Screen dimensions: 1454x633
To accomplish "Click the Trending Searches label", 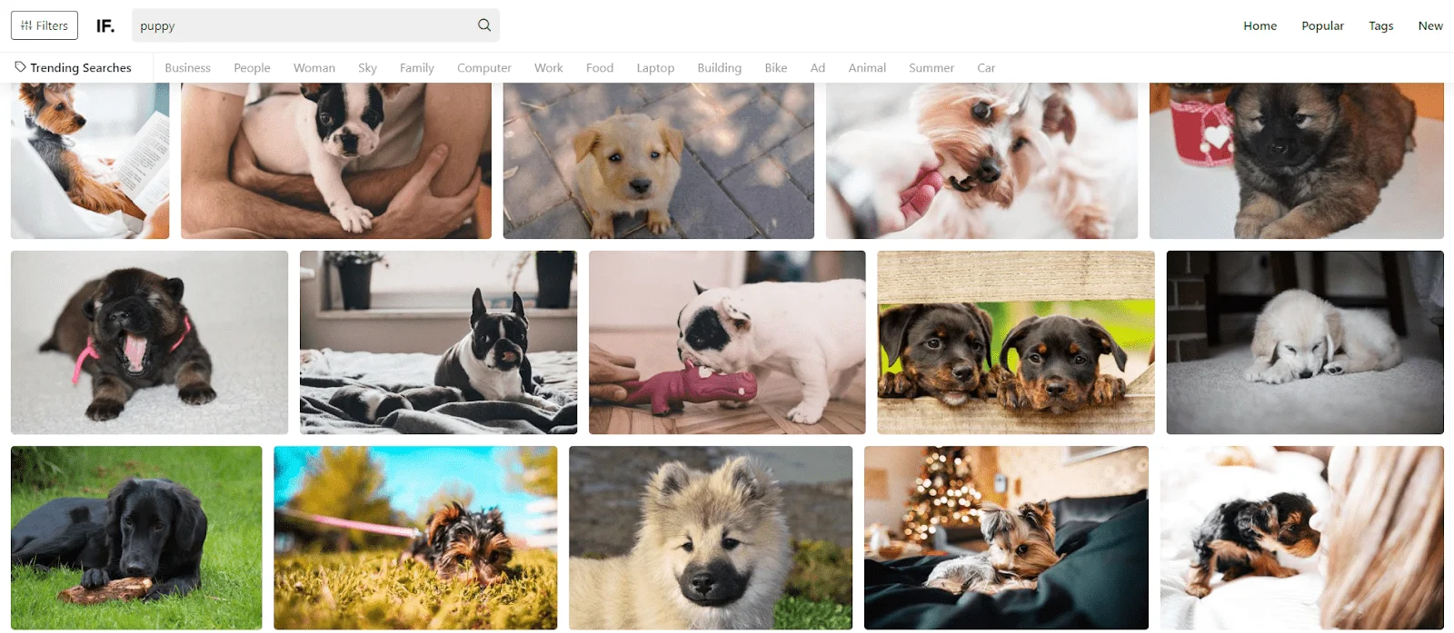I will (x=81, y=68).
